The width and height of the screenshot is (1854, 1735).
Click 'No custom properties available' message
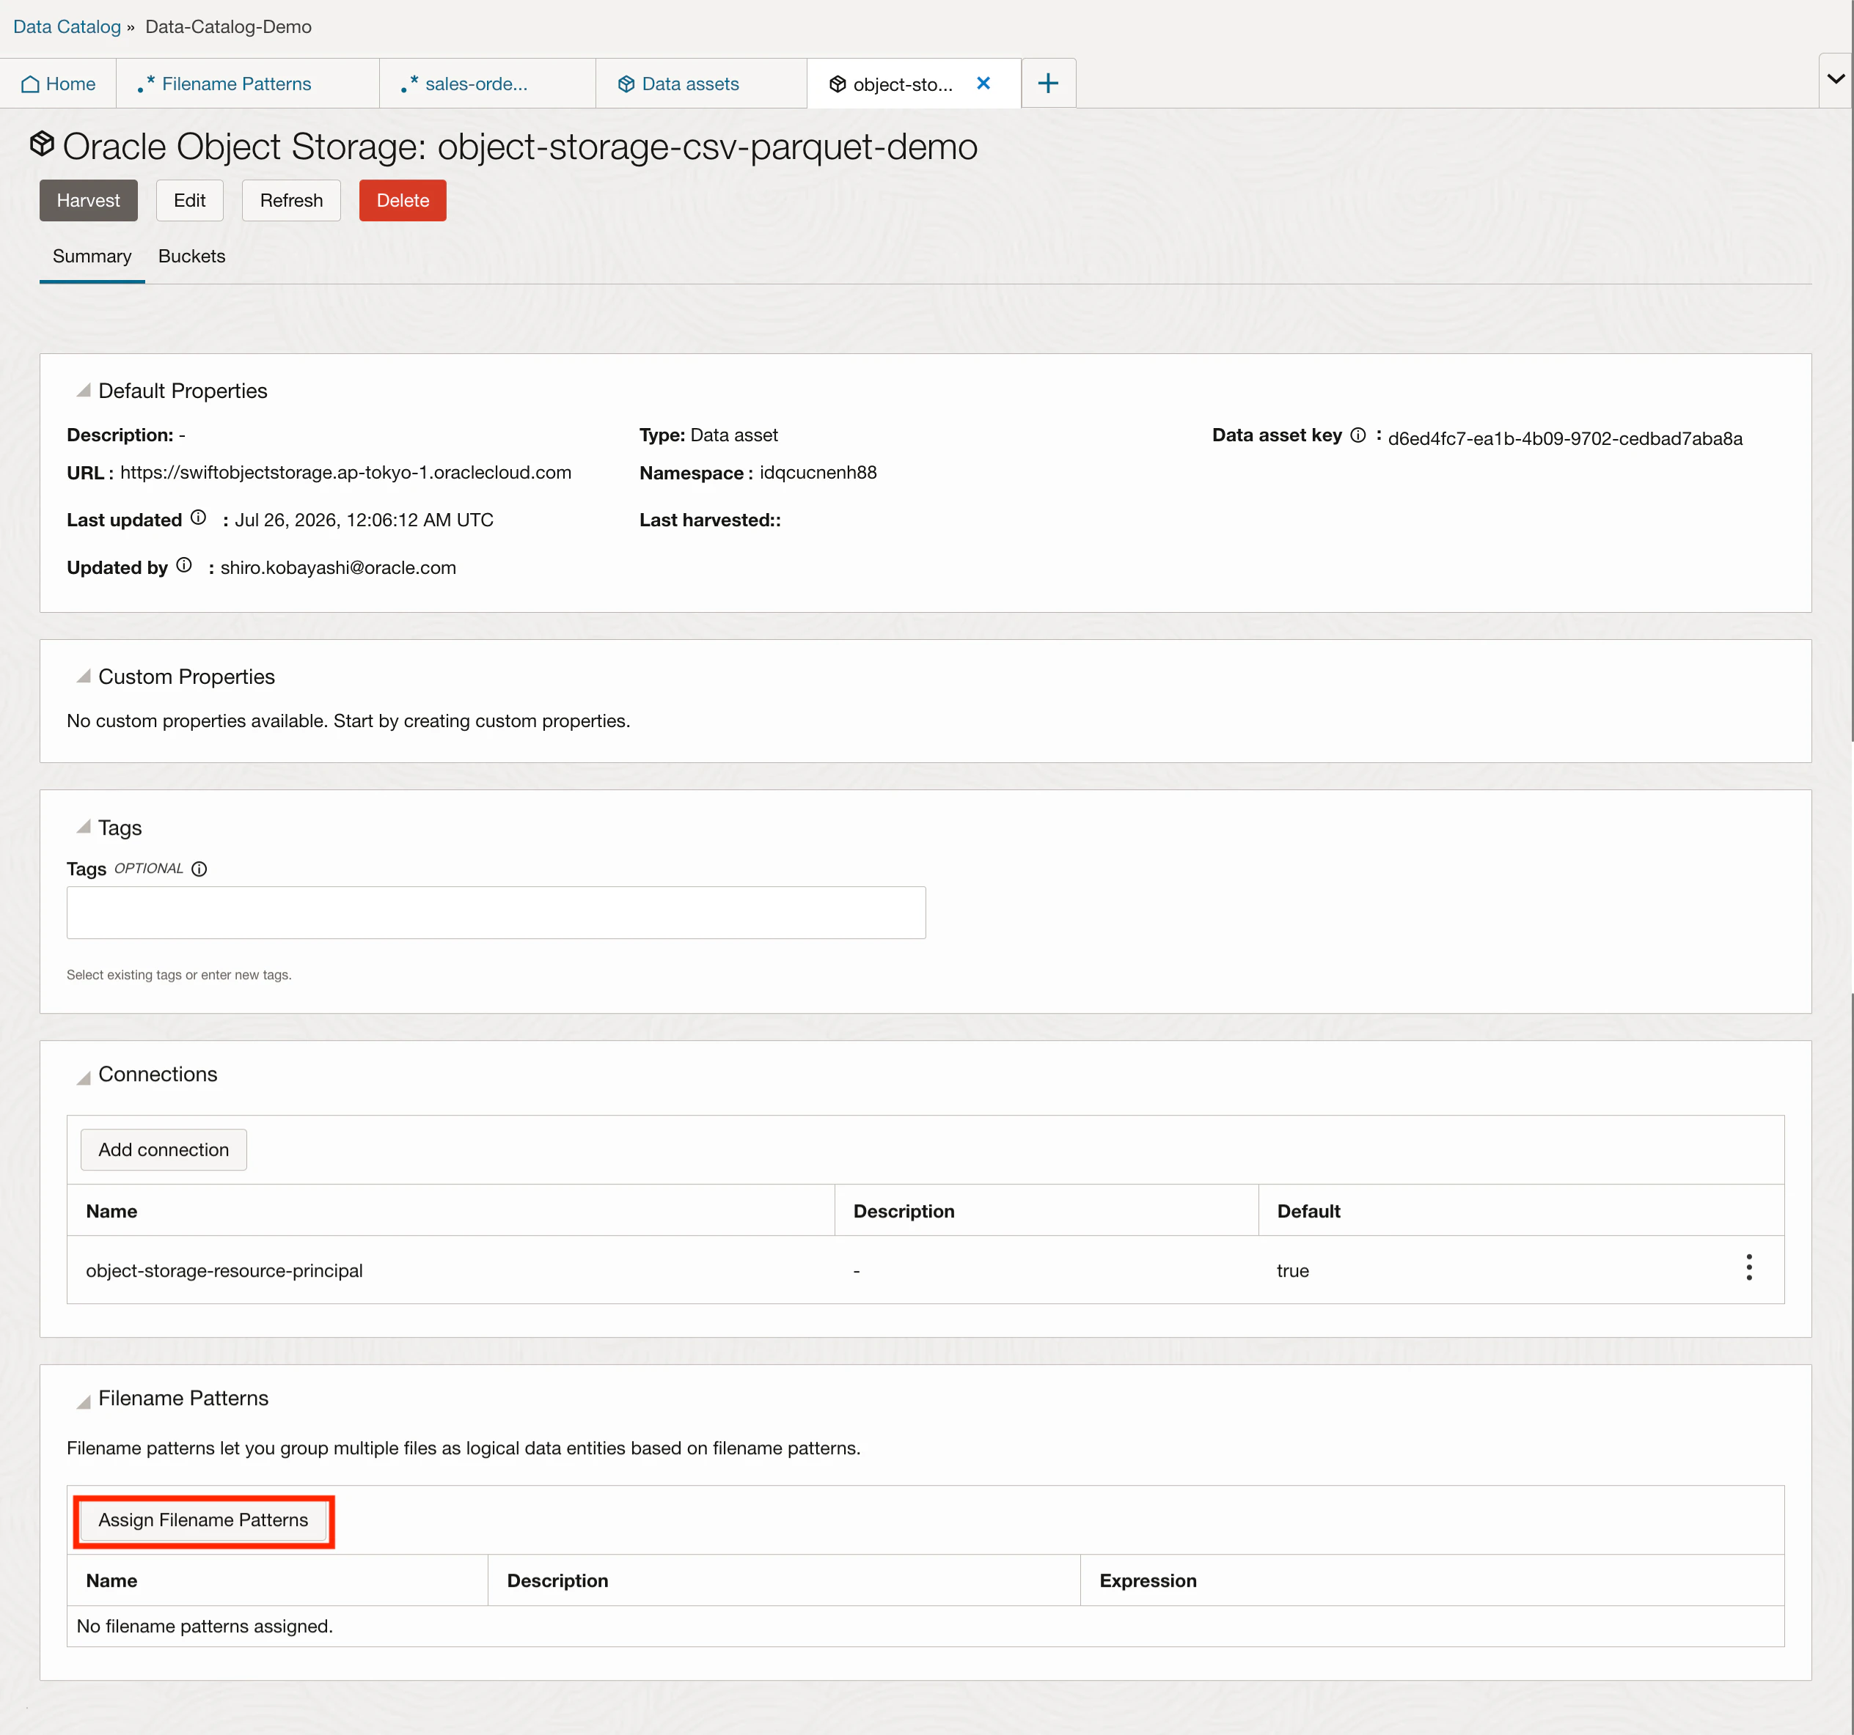tap(349, 721)
